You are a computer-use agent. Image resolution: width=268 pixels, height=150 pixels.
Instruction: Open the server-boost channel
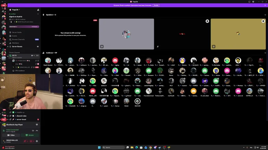21,119
